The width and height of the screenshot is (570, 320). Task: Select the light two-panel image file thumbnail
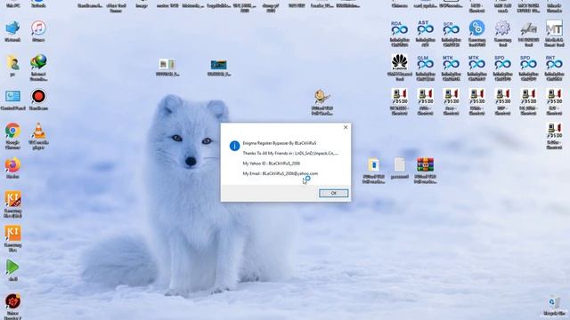pyautogui.click(x=167, y=68)
